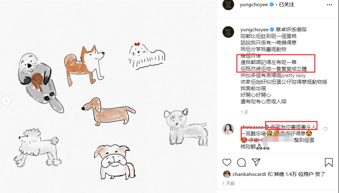Toggle the 已关注 following status
Image resolution: width=339 pixels, height=193 pixels.
pyautogui.click(x=287, y=4)
